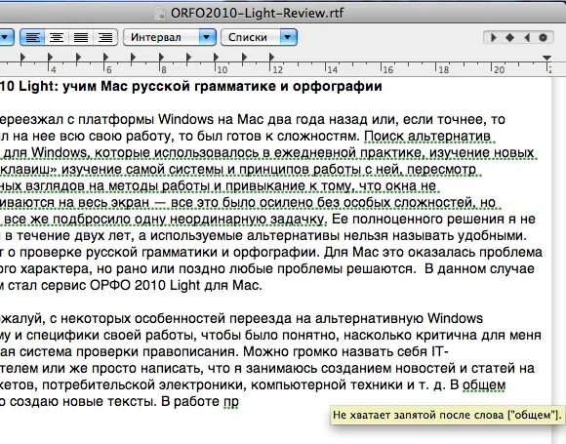Click the heading word "орфографии"
The height and width of the screenshot is (444, 566).
(x=337, y=87)
